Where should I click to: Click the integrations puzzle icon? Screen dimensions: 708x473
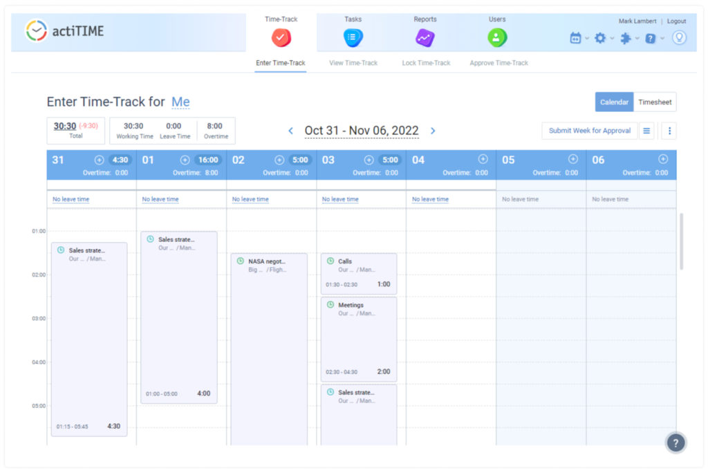[x=625, y=38]
